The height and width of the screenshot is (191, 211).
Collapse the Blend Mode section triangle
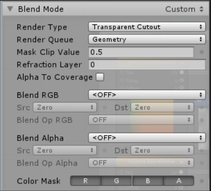point(10,9)
